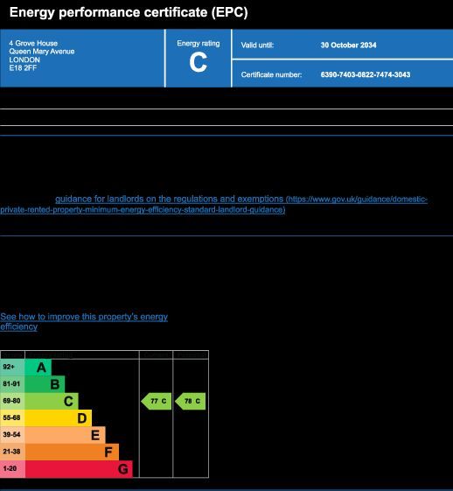This screenshot has width=453, height=491.
Task: Click the orange F rating band
Action: pyautogui.click(x=72, y=452)
